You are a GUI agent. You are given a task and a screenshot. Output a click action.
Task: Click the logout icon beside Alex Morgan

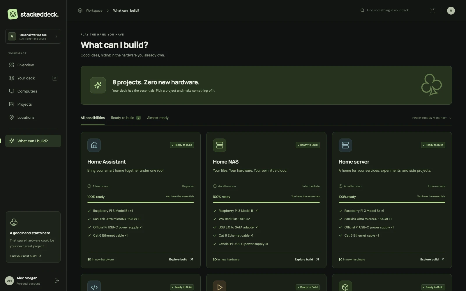[x=57, y=281]
